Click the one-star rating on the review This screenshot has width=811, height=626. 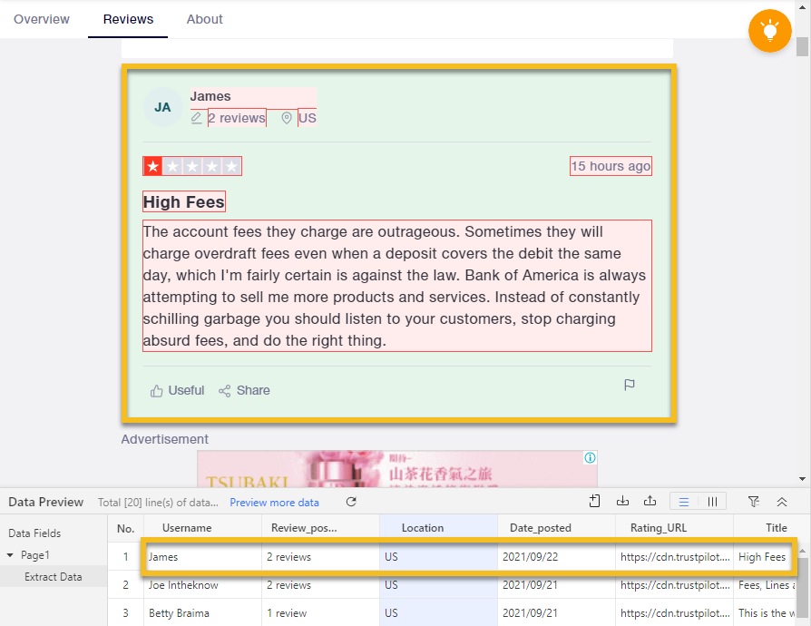click(152, 166)
